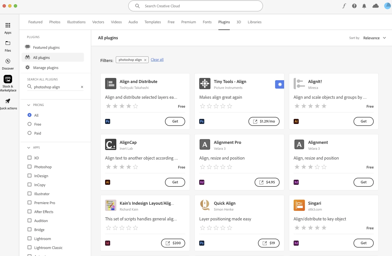Viewport: 392px width, 256px height.
Task: Collapse the Apps filter section
Action: click(x=29, y=147)
